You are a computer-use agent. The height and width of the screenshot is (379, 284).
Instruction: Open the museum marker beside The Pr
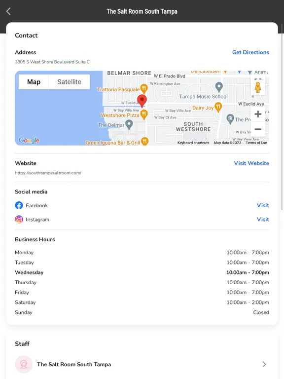230,119
